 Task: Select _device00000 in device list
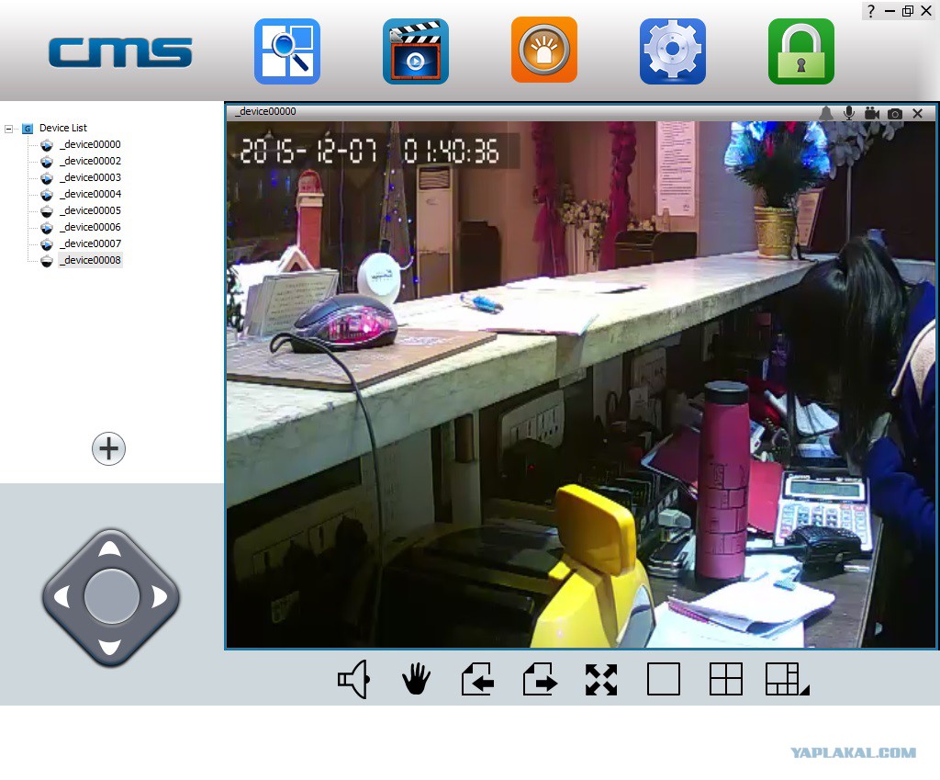(x=91, y=144)
